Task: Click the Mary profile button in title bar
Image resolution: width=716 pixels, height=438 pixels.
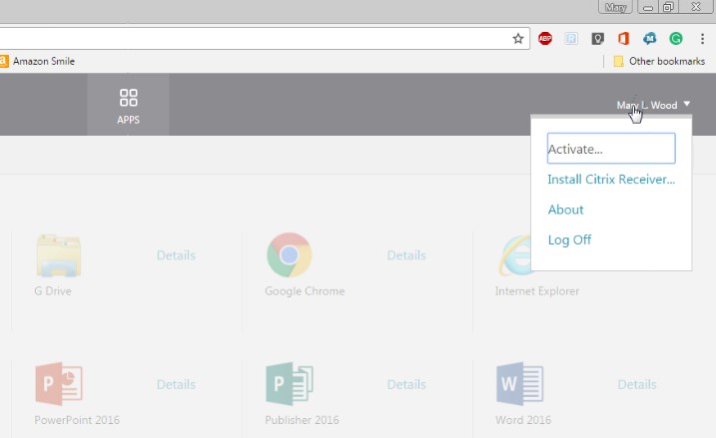Action: click(615, 7)
